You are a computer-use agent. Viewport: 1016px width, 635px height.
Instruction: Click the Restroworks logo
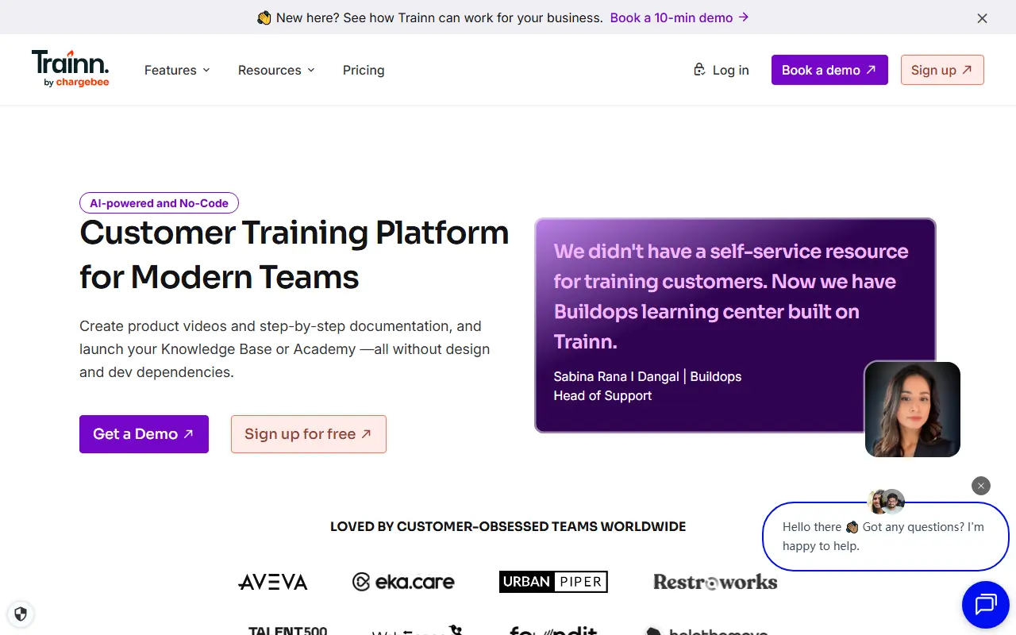pos(715,582)
